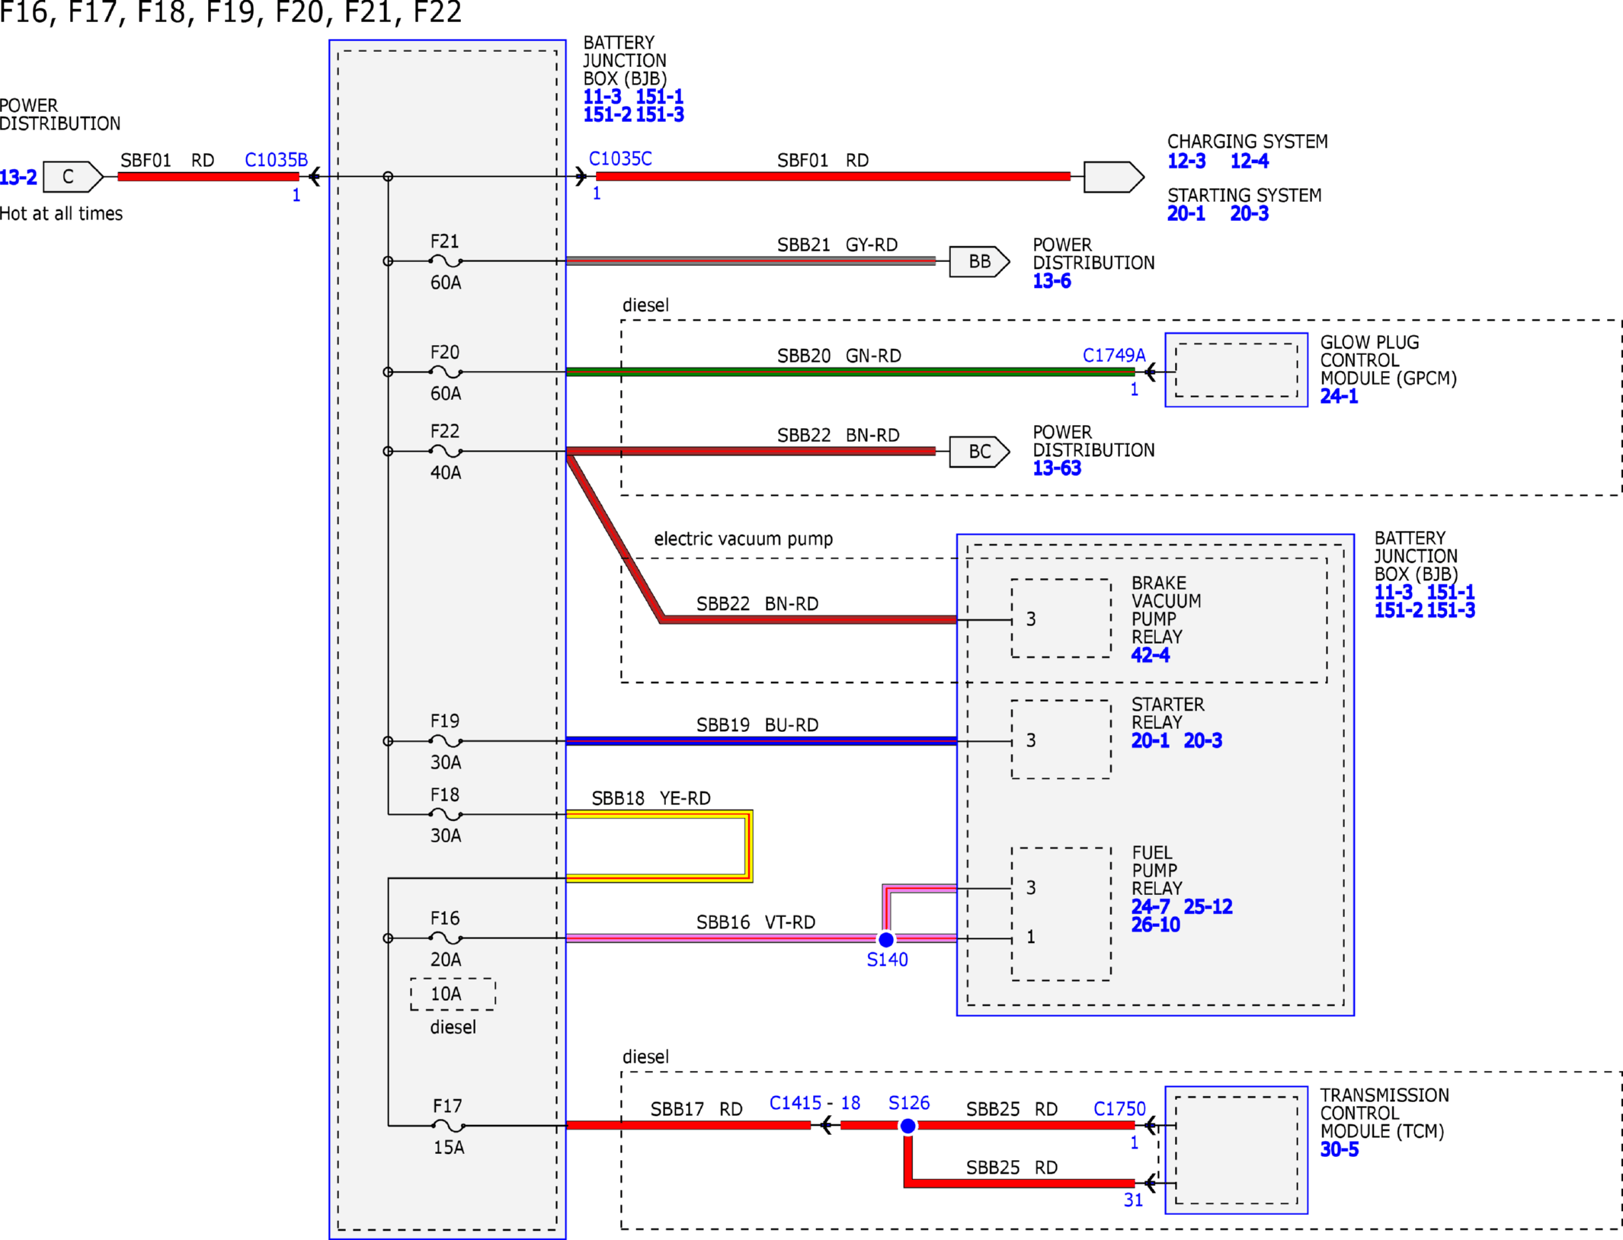Open the 24-1 Glow Plug Module link

coord(1339,396)
